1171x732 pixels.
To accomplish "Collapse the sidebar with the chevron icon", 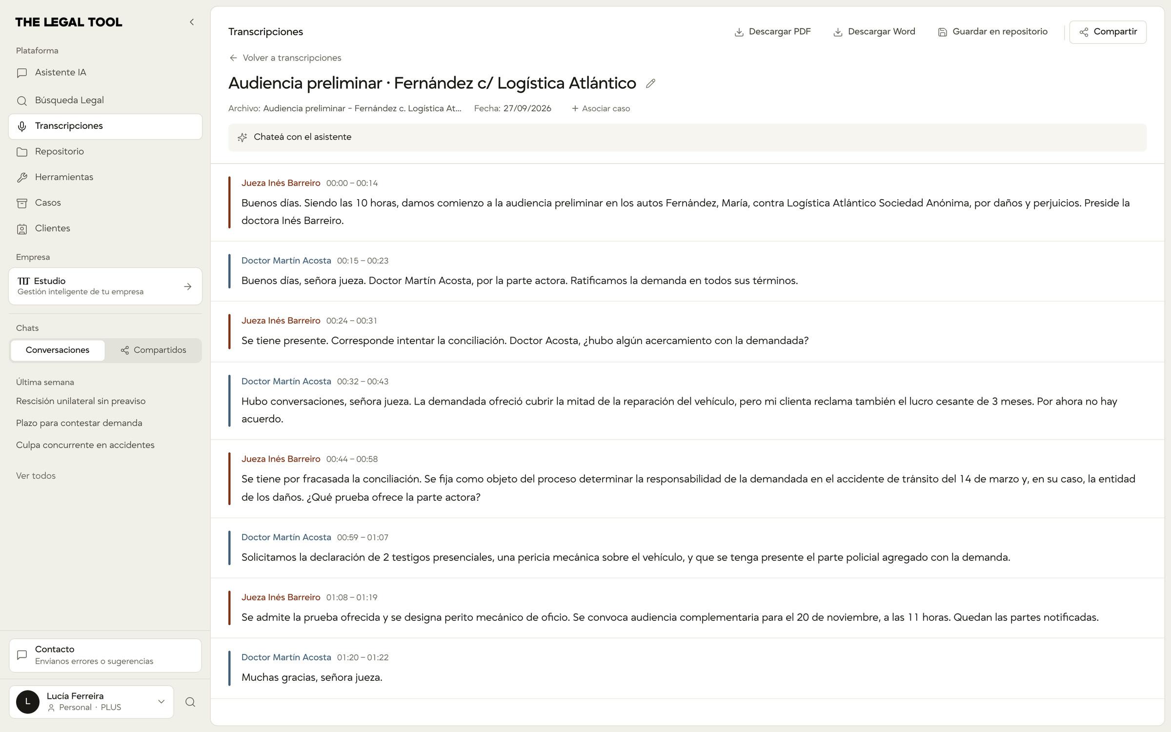I will [x=192, y=22].
